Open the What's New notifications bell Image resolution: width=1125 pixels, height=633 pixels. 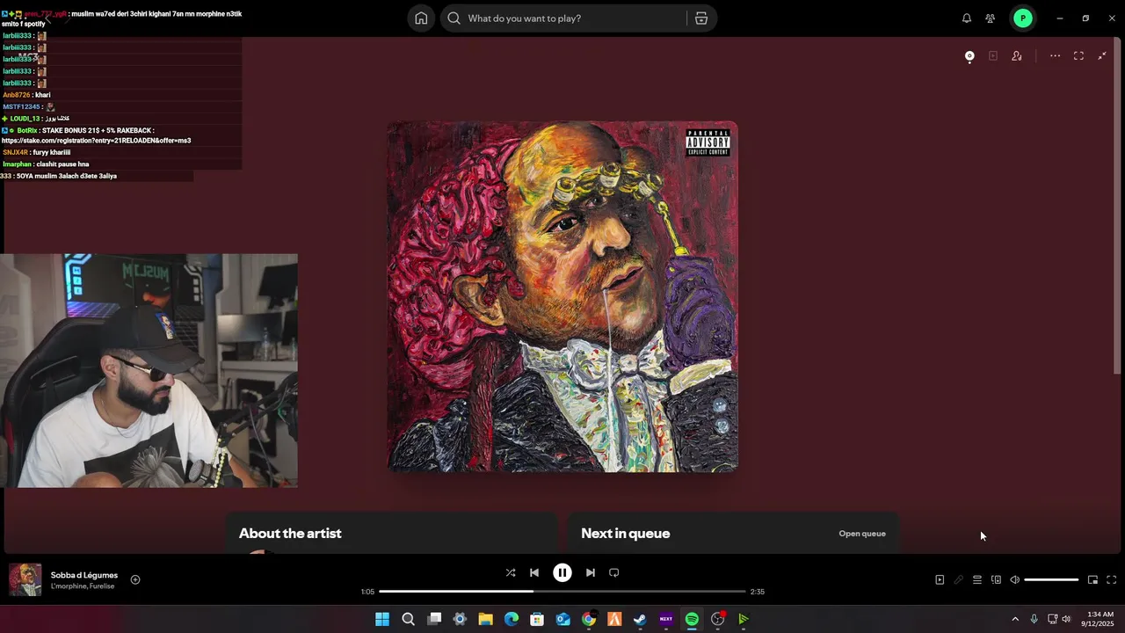click(967, 18)
